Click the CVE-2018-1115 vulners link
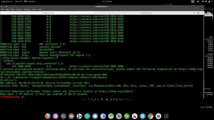This screenshot has width=214, height=120. [97, 16]
